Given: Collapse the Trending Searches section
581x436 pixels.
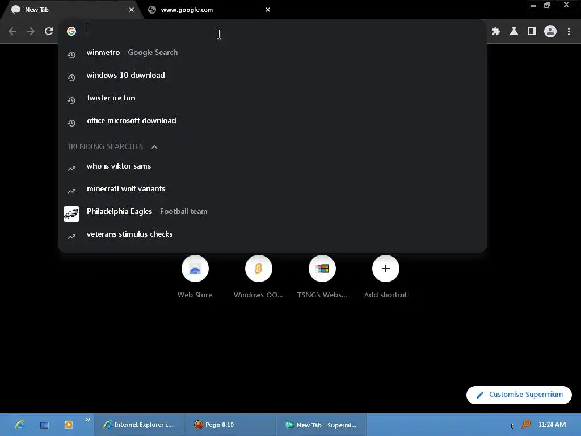Looking at the screenshot, I should click(154, 147).
